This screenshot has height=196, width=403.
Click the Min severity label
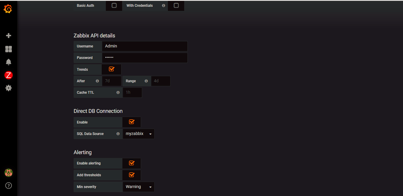(86, 187)
